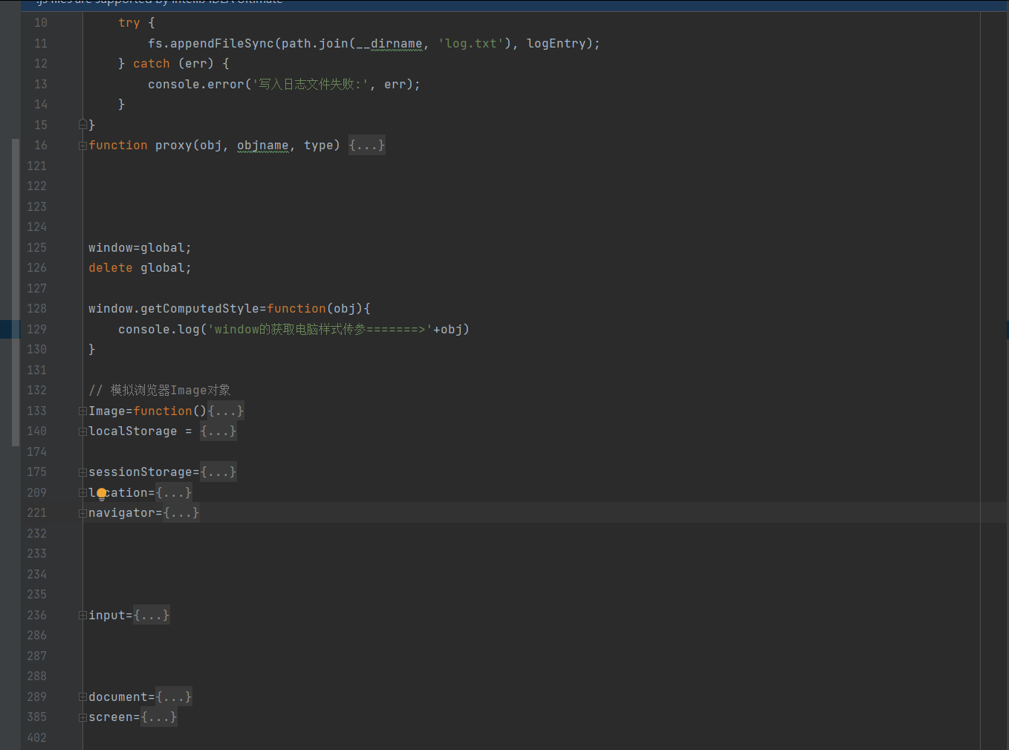Expand the navigator fold toggle in gutter
Viewport: 1009px width, 750px height.
82,513
